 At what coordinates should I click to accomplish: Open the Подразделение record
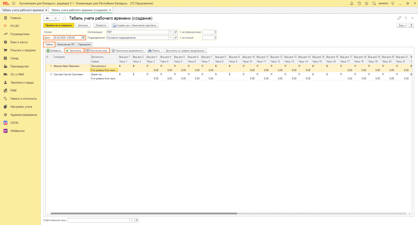176,38
